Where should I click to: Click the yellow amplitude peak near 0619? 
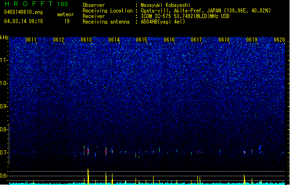(x=244, y=179)
